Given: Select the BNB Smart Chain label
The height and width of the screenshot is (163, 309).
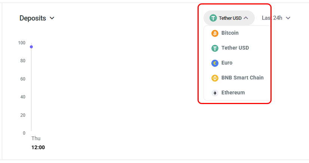Looking at the screenshot, I should pos(242,78).
